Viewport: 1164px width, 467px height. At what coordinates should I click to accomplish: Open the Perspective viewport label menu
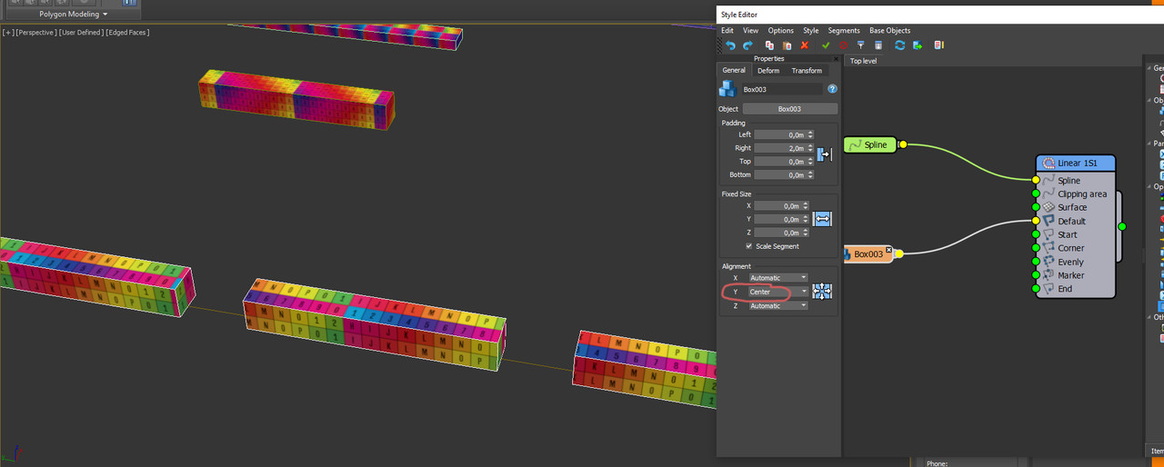36,33
